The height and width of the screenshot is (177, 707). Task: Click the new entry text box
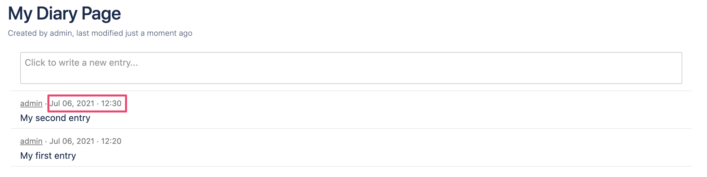[x=351, y=68]
